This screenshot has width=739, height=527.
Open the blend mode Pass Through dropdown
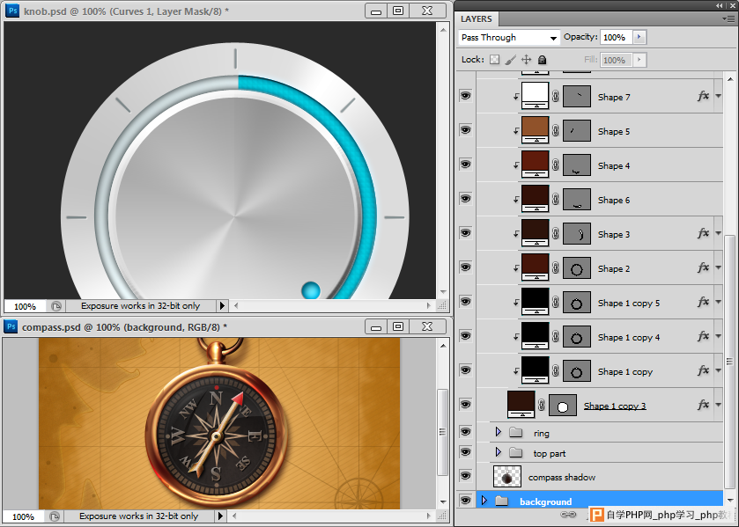(x=509, y=37)
